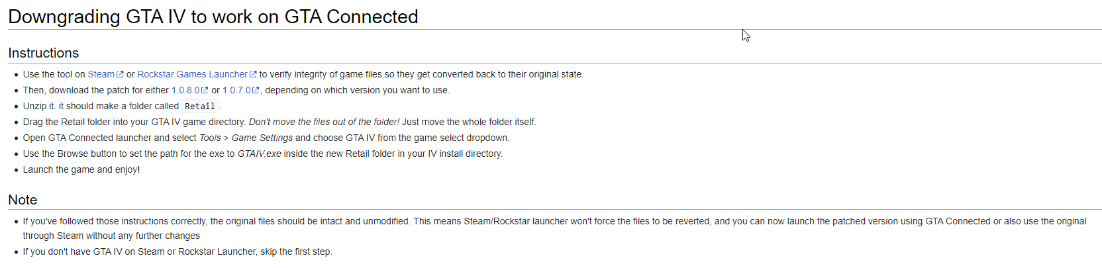Screen dimensions: 1102x268
Task: Click the "Unzip it" instruction line
Action: point(101,106)
